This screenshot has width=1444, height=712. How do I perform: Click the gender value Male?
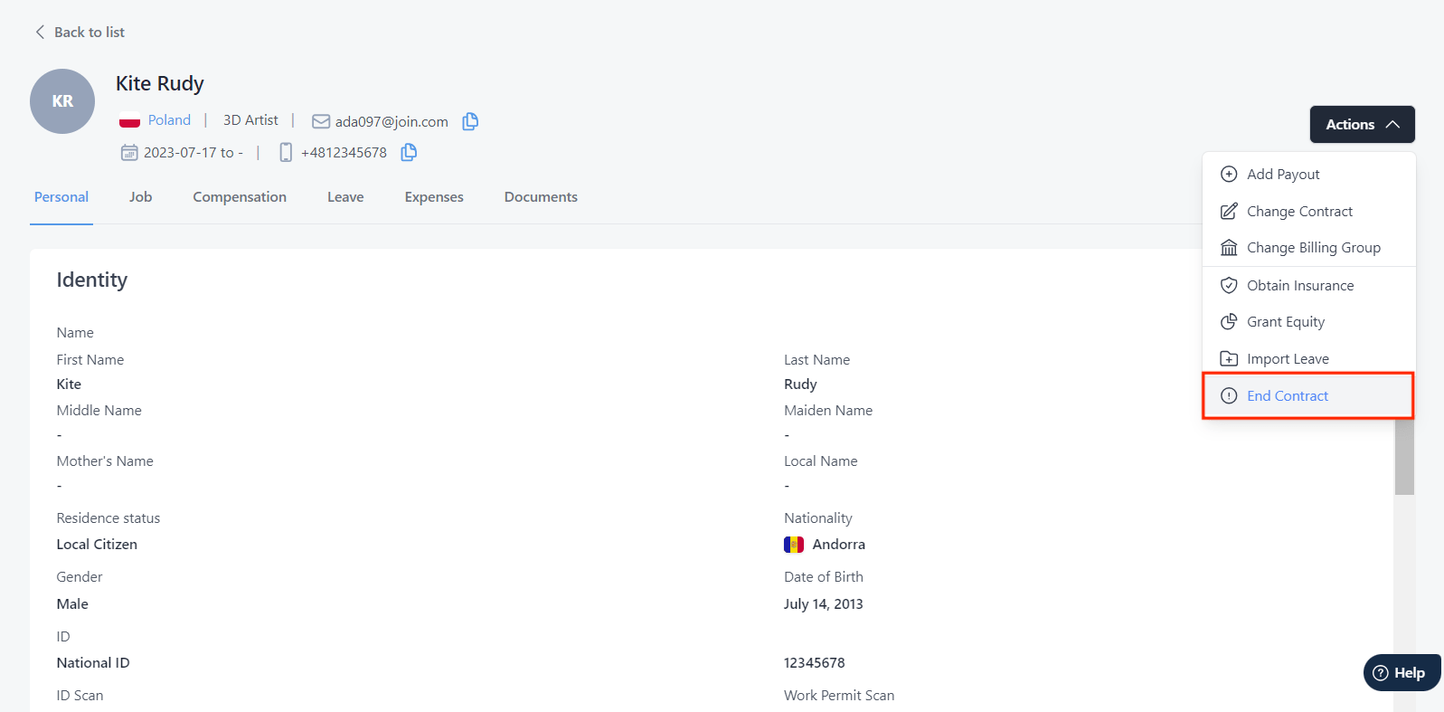pos(72,604)
